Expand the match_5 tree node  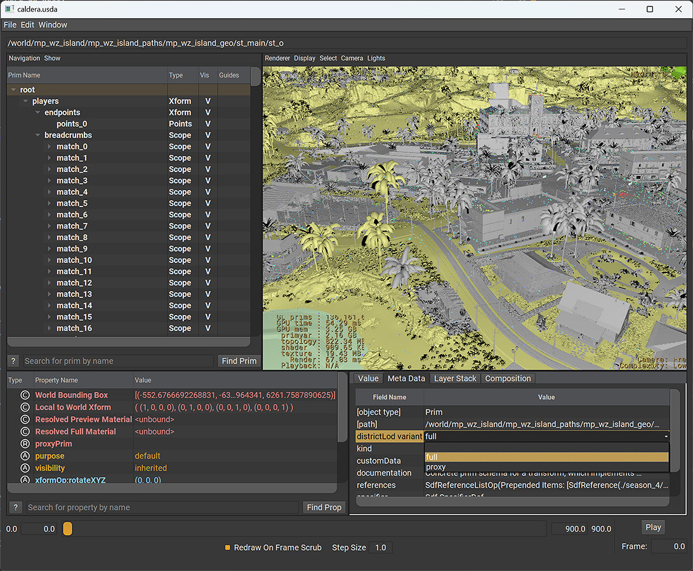50,204
